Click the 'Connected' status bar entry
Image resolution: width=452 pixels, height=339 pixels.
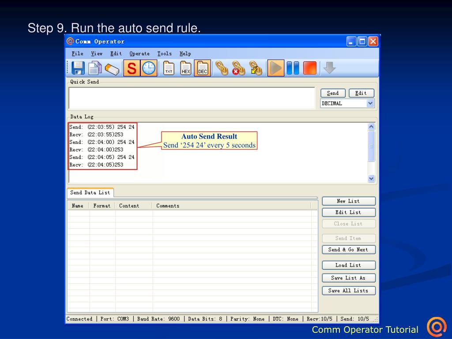(x=79, y=319)
